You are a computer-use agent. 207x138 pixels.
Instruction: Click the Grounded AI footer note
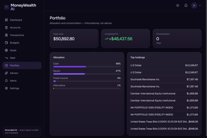coord(22,131)
